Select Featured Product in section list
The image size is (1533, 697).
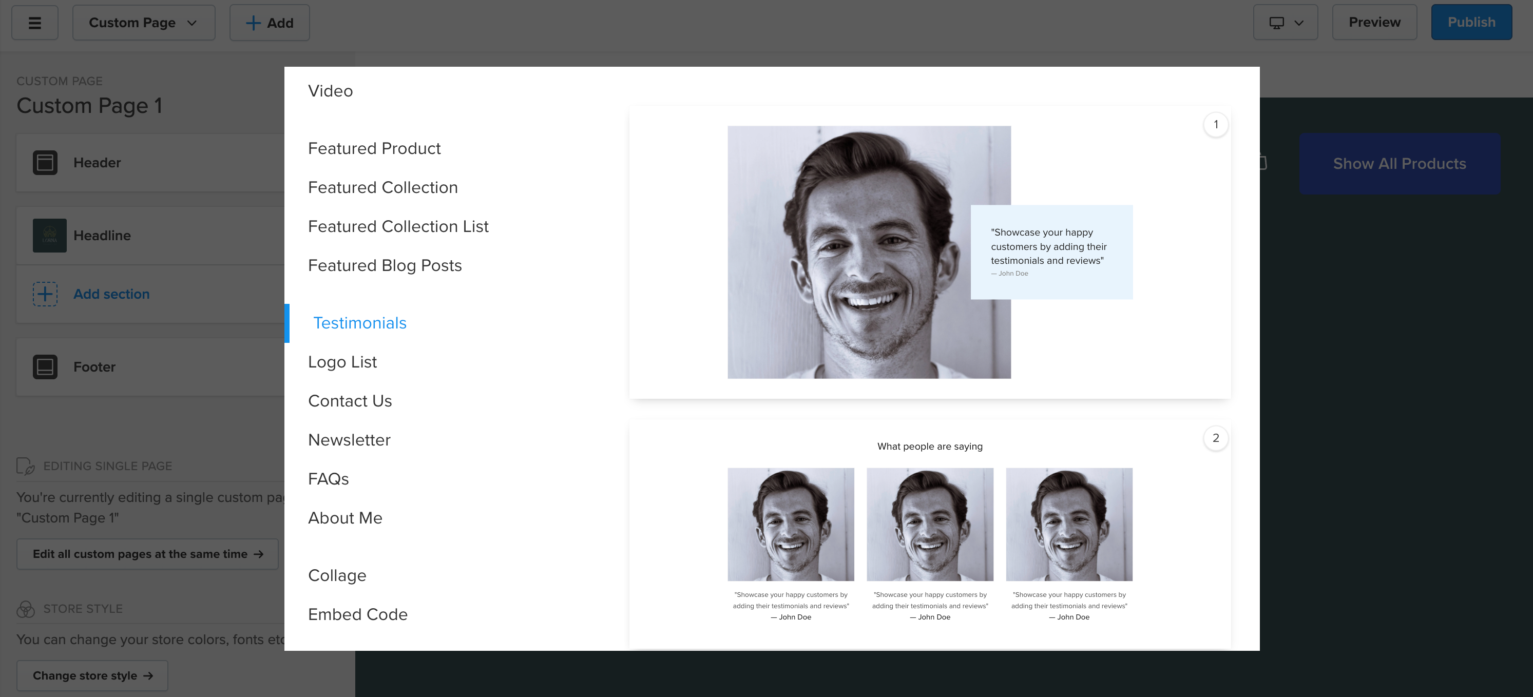point(374,148)
